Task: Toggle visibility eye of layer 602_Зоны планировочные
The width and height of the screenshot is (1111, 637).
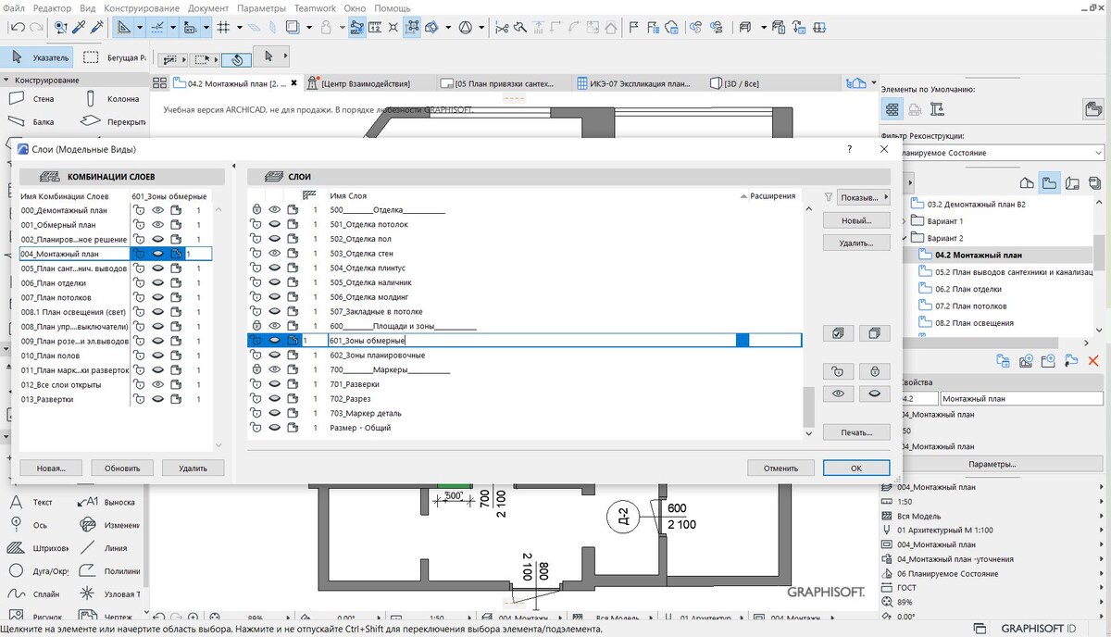Action: tap(275, 355)
